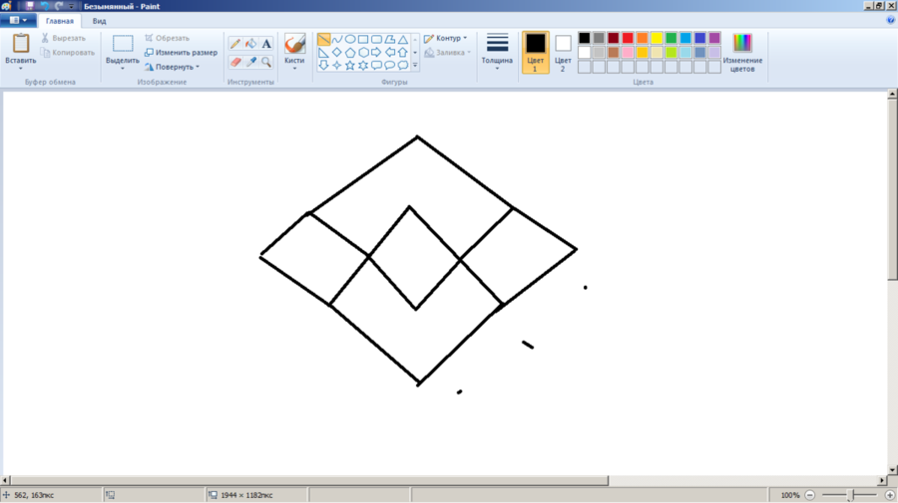Select the Right arrow shape
Image resolution: width=898 pixels, height=503 pixels.
click(376, 53)
